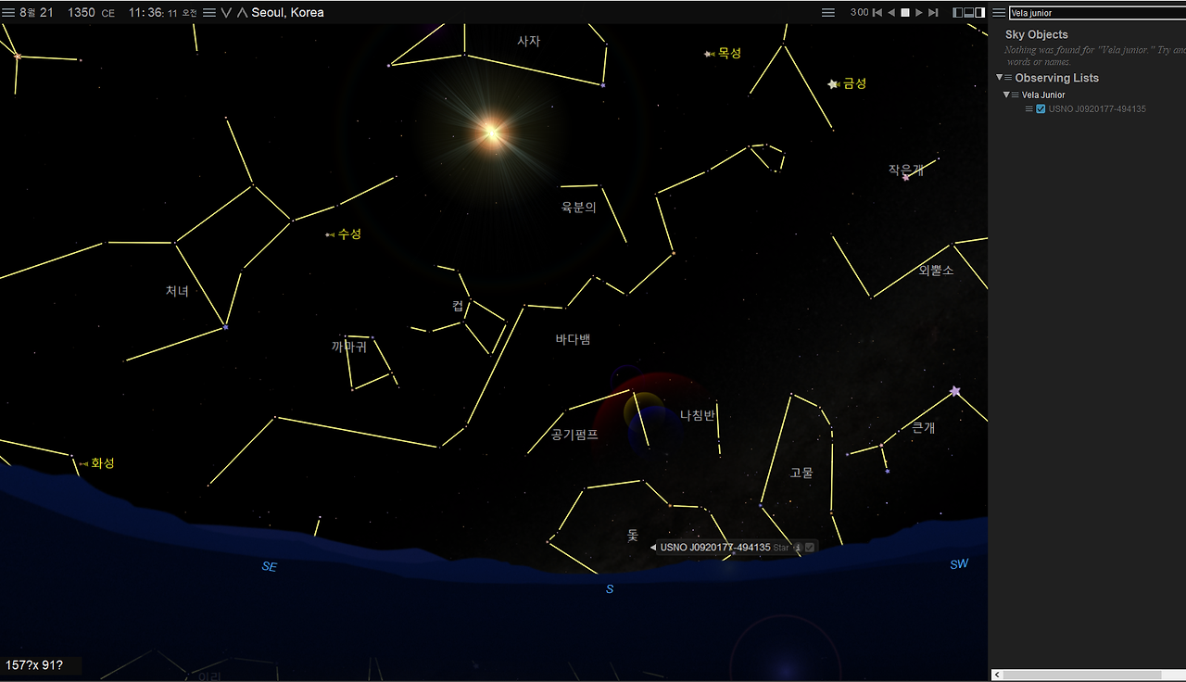Select USNO J0920177-494135 in the side panel
This screenshot has width=1186, height=682.
(1097, 109)
